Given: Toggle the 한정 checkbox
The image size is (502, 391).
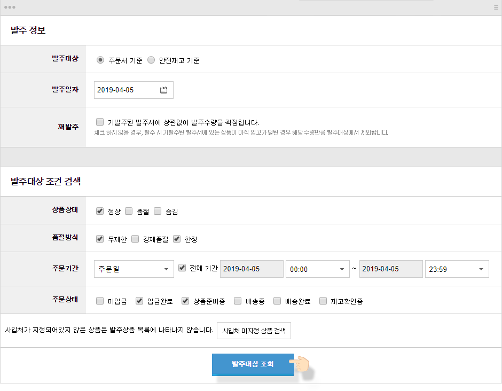Looking at the screenshot, I should pyautogui.click(x=177, y=239).
